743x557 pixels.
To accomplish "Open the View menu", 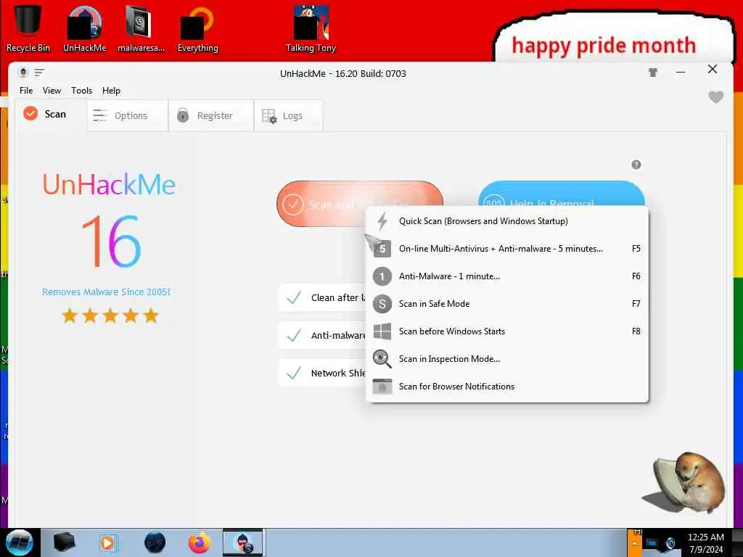I will click(52, 91).
